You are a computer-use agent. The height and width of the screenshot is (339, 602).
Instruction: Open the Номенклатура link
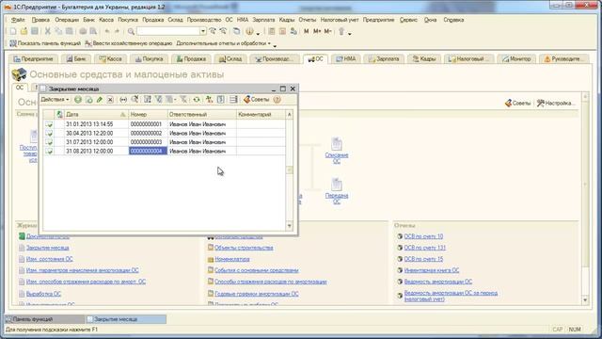[x=232, y=260]
